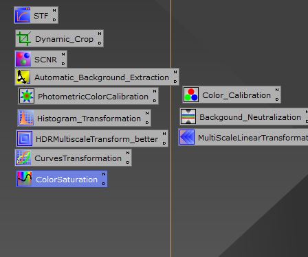The height and width of the screenshot is (257, 308).
Task: Click the Automatic_Background_Extraction label
Action: point(102,77)
